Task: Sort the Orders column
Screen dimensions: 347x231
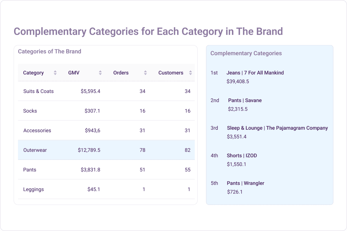Action: point(146,73)
